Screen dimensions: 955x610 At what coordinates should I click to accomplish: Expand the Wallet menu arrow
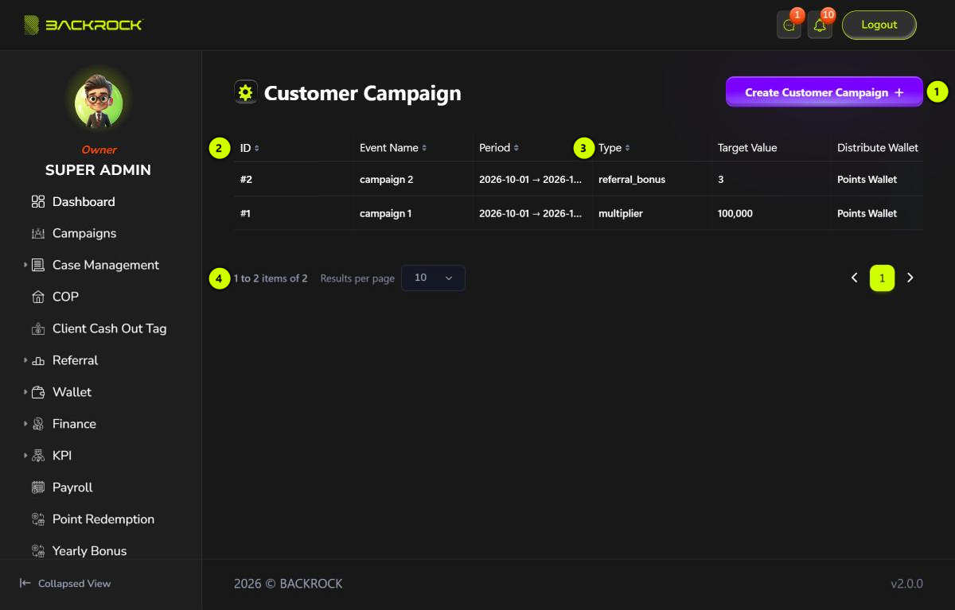25,392
